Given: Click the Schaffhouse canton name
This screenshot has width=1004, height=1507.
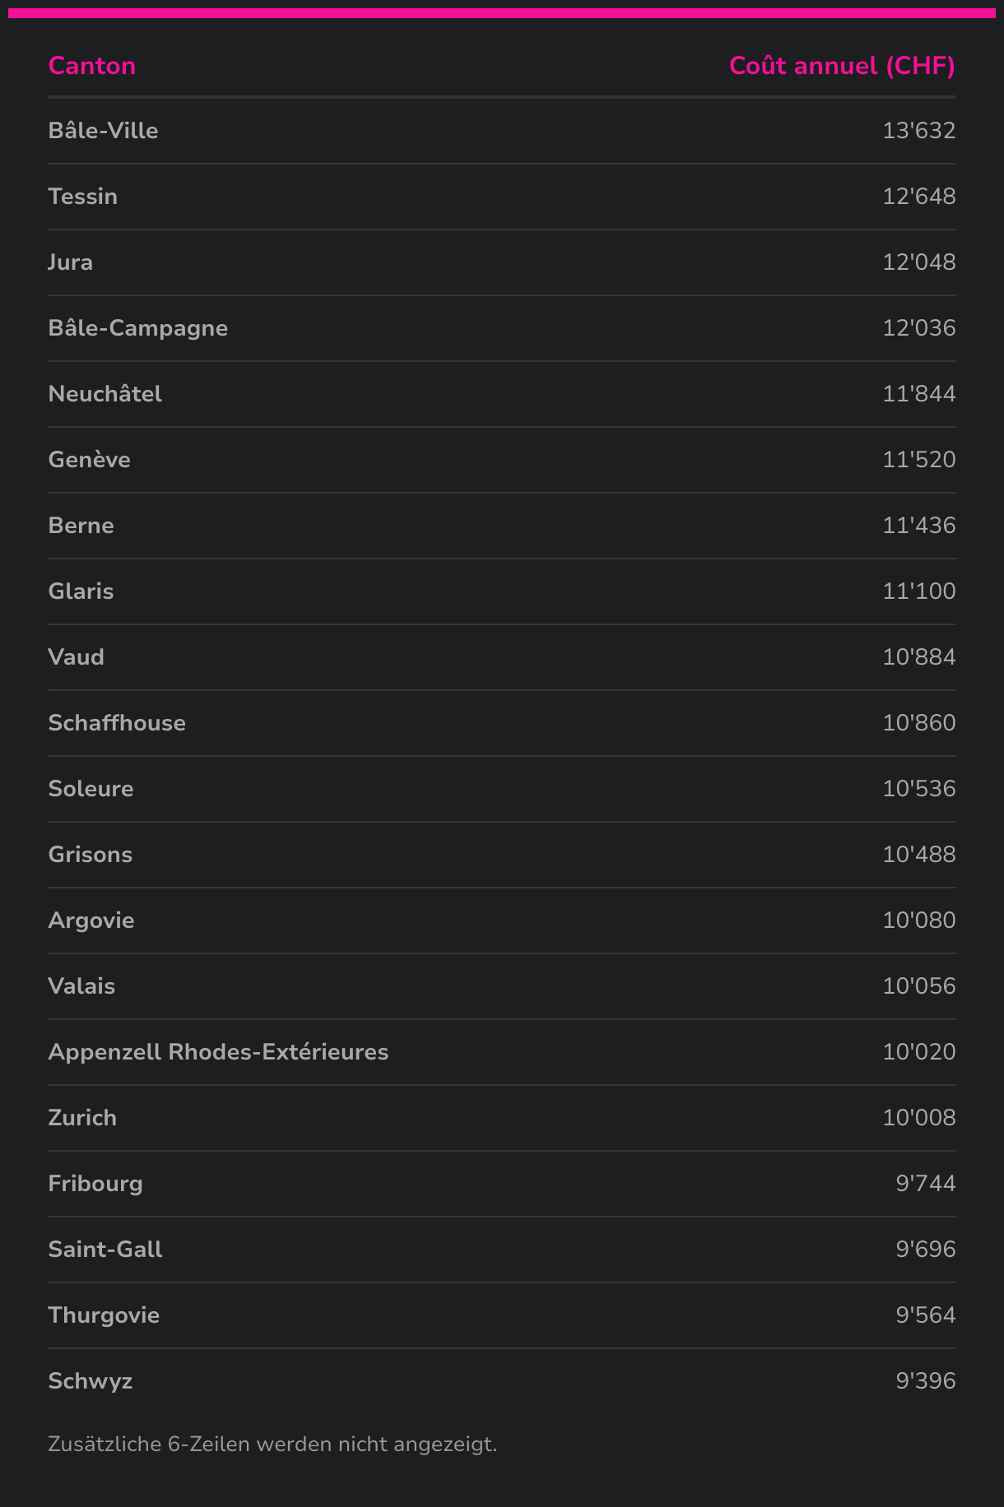Looking at the screenshot, I should (117, 723).
